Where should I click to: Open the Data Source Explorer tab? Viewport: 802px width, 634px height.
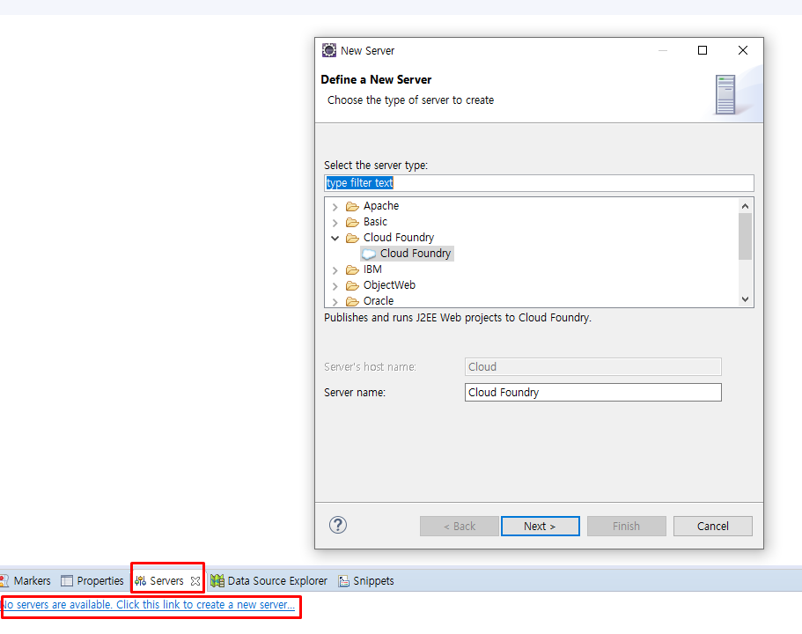tap(269, 581)
